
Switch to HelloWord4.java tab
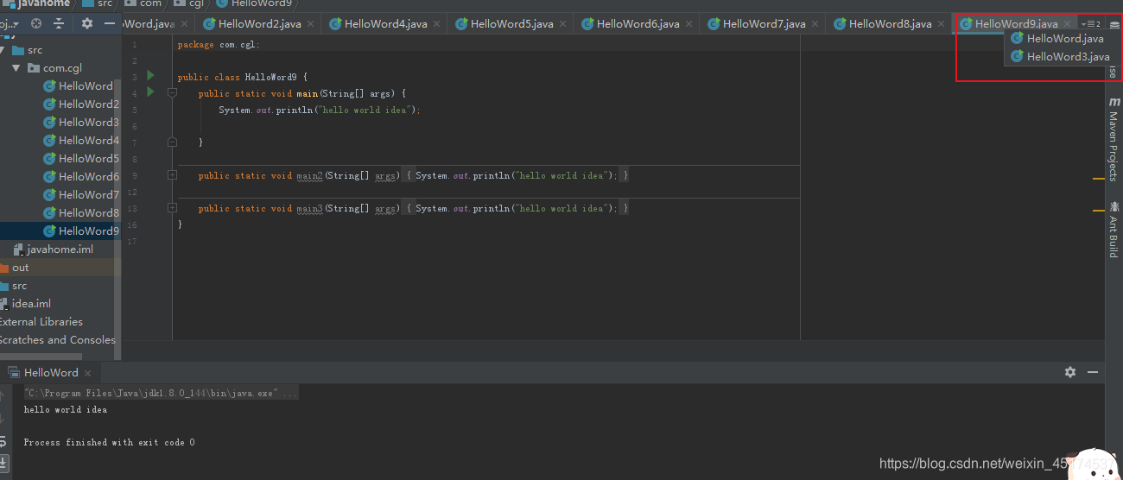(x=386, y=24)
